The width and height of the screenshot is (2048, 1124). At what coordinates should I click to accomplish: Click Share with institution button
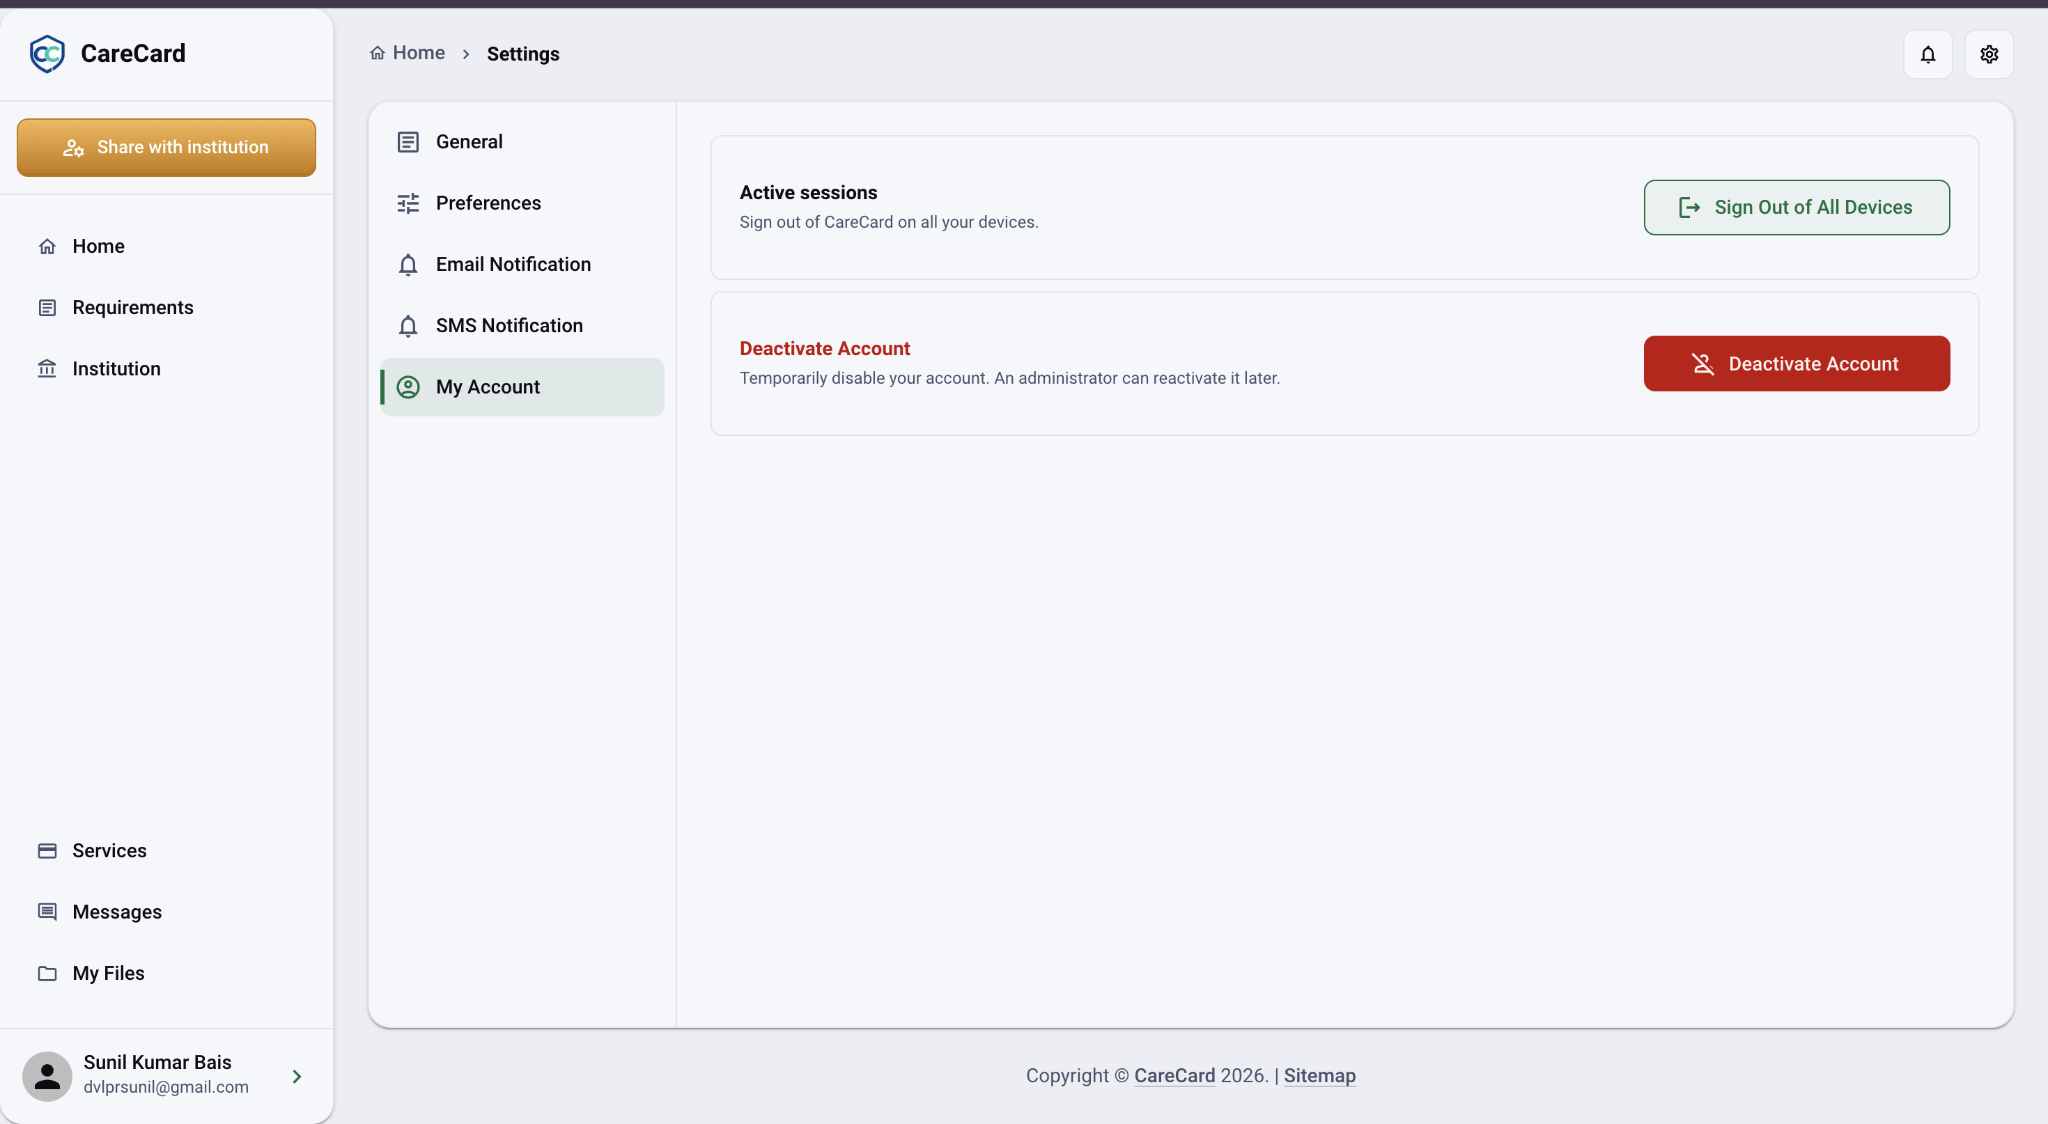(166, 147)
